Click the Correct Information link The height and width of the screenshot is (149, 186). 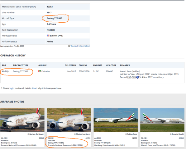(80, 46)
